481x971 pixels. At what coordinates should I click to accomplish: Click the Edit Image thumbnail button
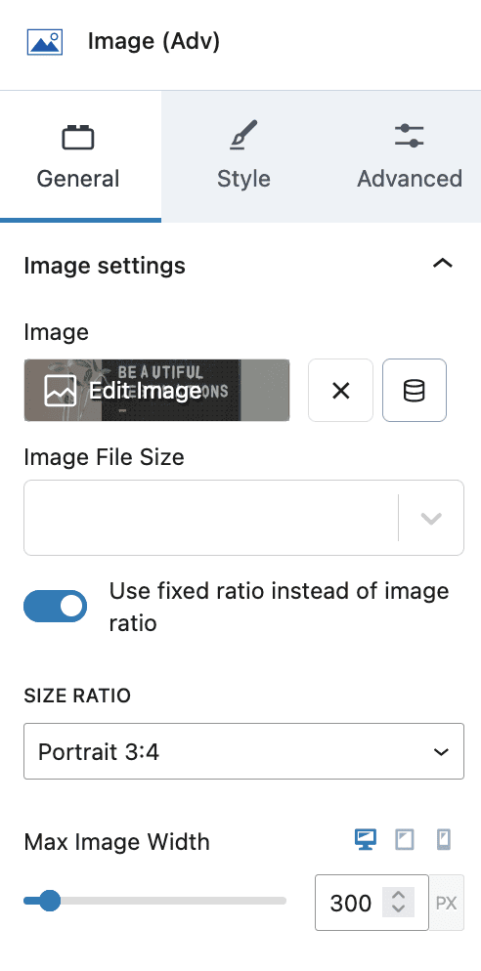(156, 391)
